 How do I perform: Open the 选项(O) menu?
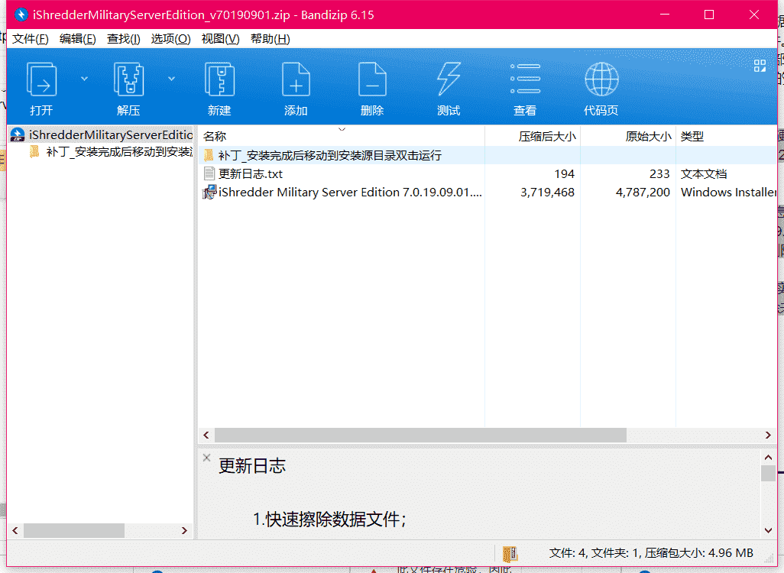[x=170, y=39]
